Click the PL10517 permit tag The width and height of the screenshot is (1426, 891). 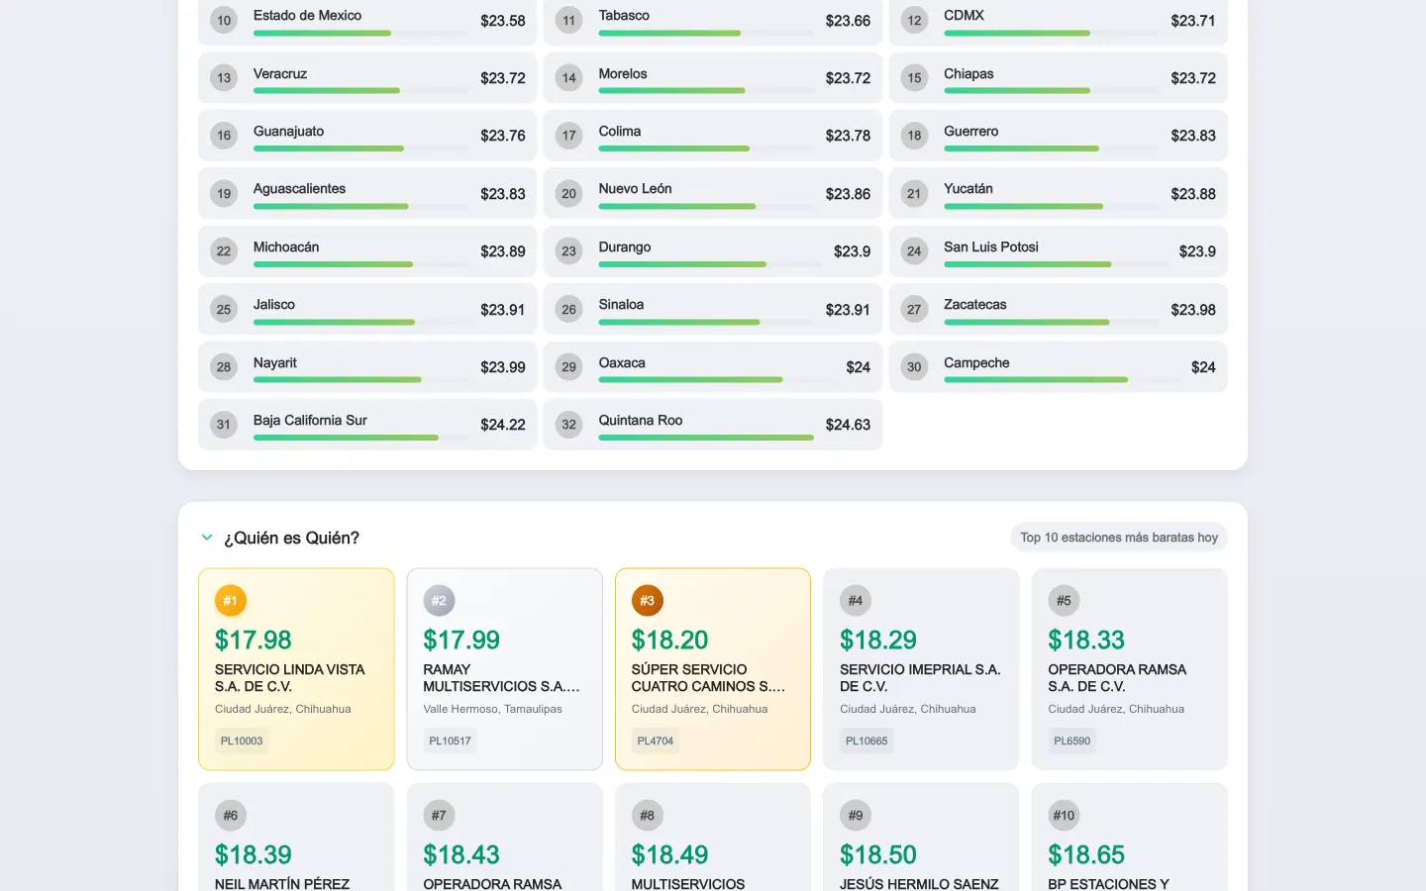[451, 741]
